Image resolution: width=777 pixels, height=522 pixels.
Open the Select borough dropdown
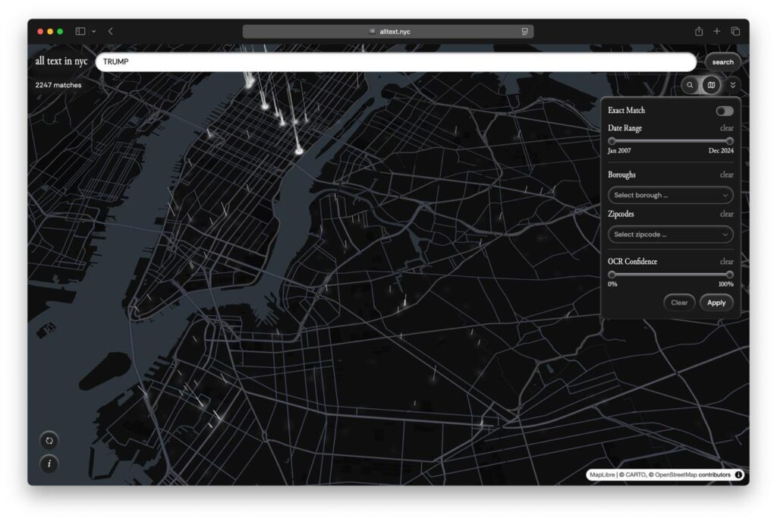(x=671, y=195)
